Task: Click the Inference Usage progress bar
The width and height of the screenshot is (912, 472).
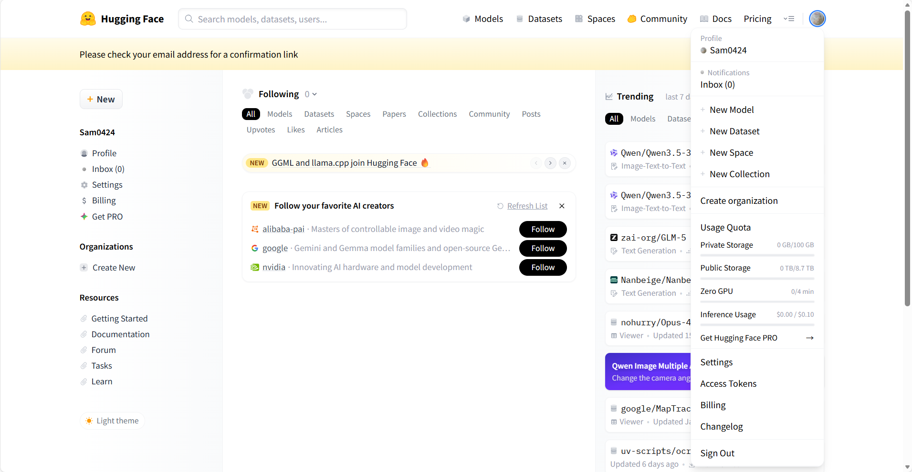Action: tap(757, 325)
